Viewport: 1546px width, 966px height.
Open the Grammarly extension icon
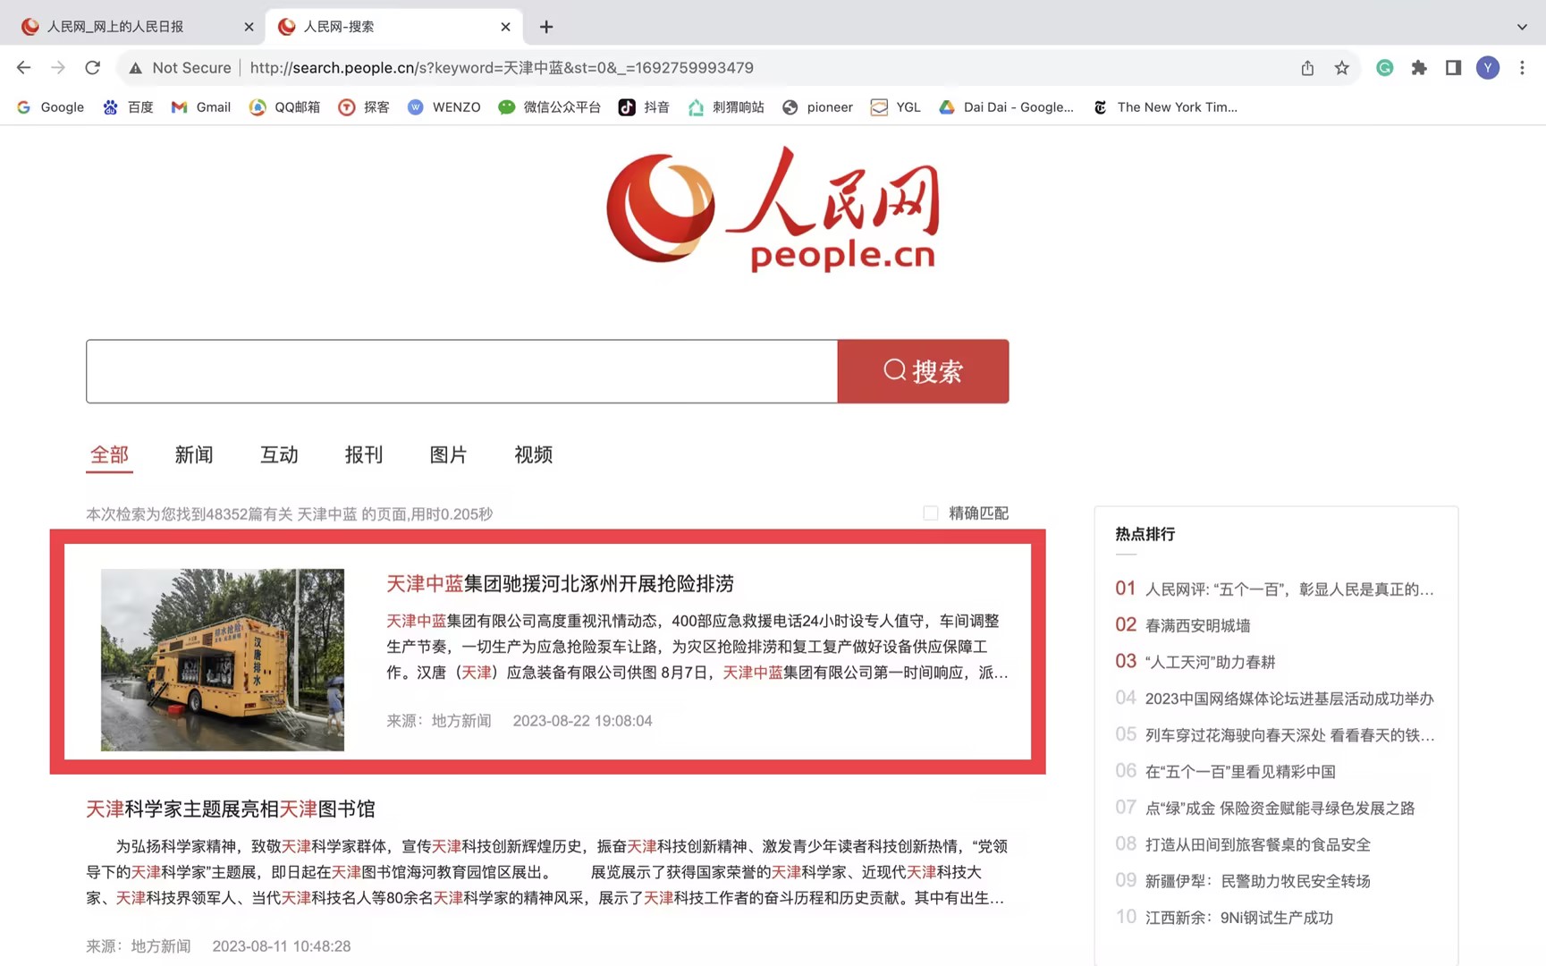point(1384,68)
